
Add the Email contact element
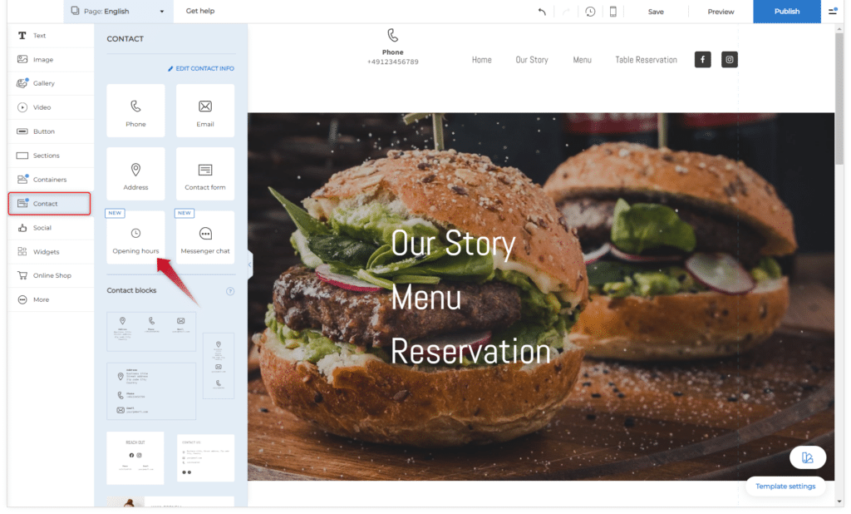[x=205, y=111]
